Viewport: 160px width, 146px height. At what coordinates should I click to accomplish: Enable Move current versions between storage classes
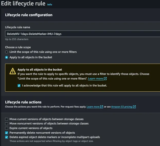(x=7, y=119)
